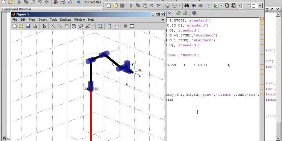Click New file icon in Editor toolbar

click(x=109, y=6)
